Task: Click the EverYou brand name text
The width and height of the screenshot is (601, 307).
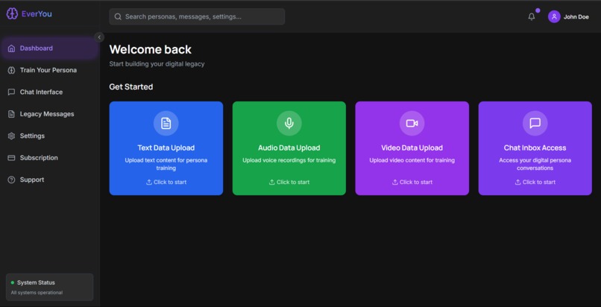Action: (37, 14)
